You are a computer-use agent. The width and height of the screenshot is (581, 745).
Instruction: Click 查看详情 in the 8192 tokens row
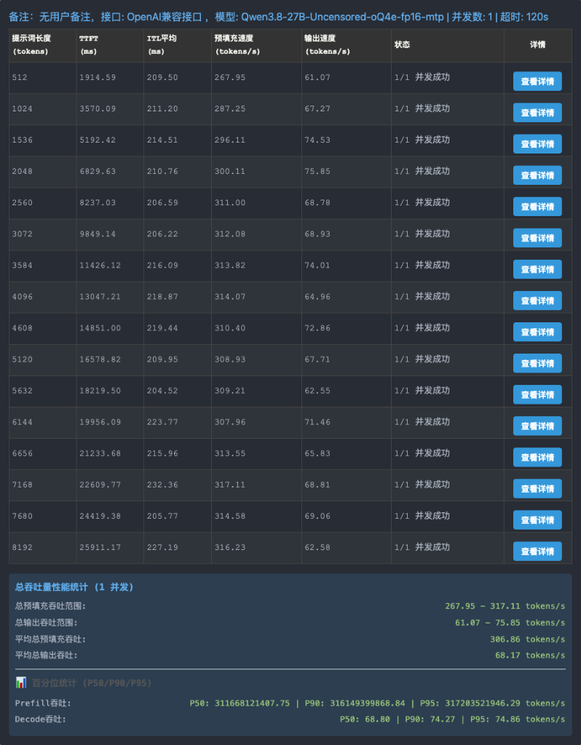point(537,551)
